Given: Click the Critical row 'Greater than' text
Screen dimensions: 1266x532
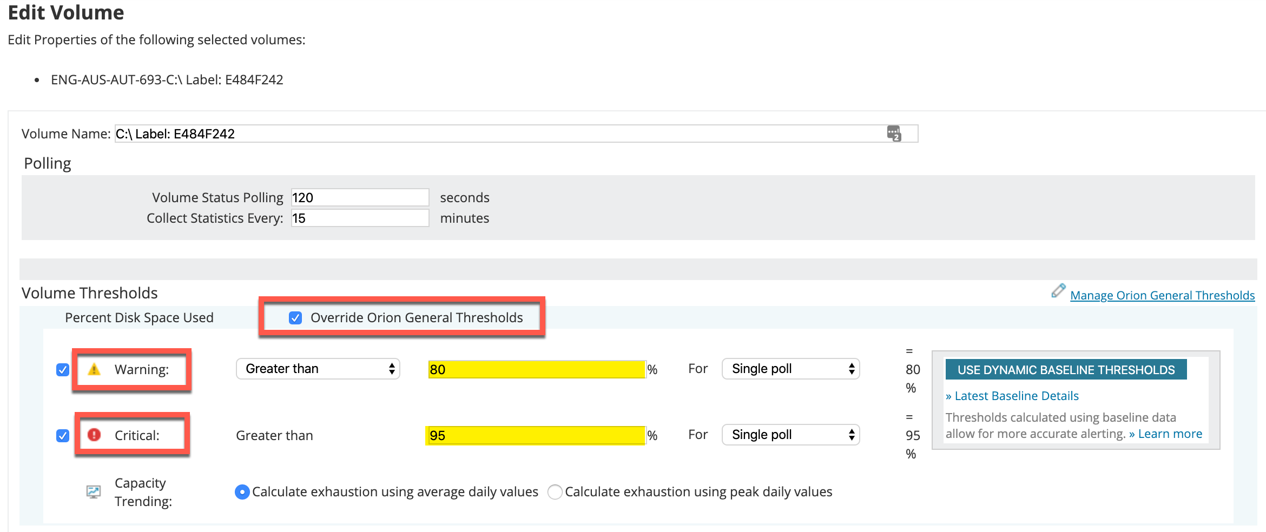Looking at the screenshot, I should pyautogui.click(x=275, y=435).
